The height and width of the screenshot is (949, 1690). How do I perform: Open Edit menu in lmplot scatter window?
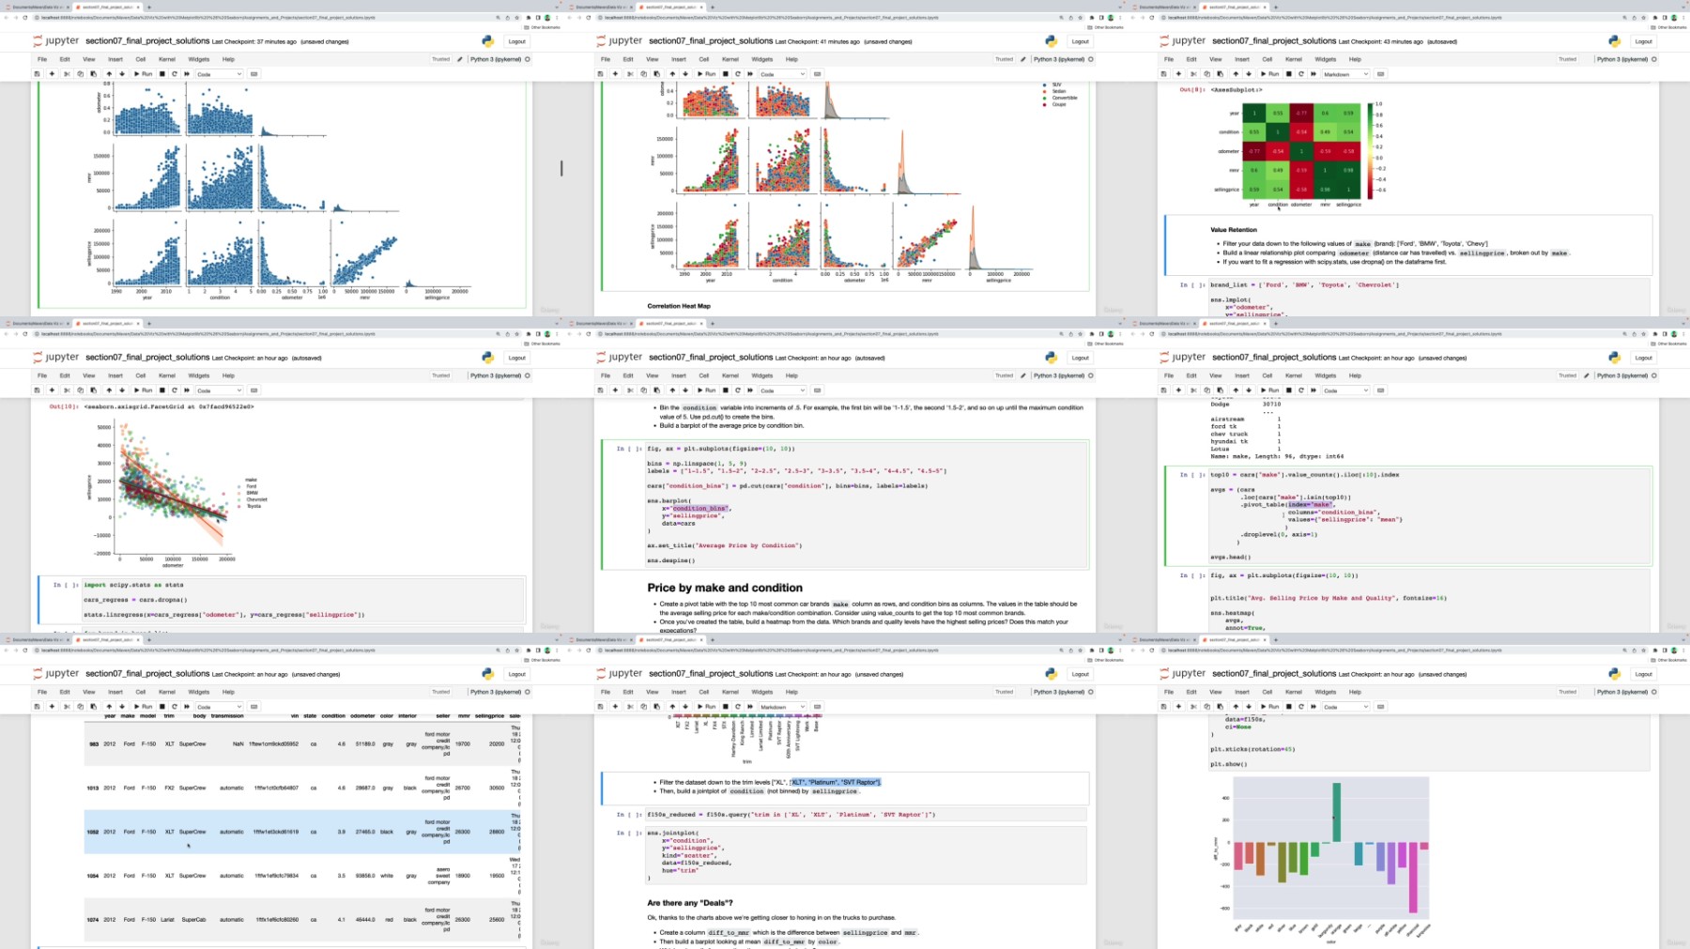tap(65, 375)
